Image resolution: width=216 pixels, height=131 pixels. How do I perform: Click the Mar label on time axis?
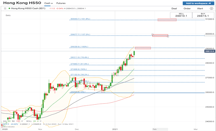196,129
